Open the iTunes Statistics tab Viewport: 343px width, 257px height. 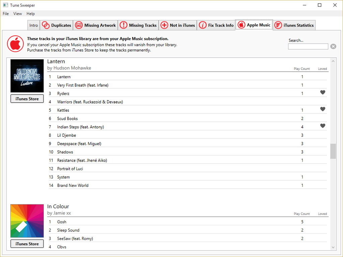coord(294,25)
